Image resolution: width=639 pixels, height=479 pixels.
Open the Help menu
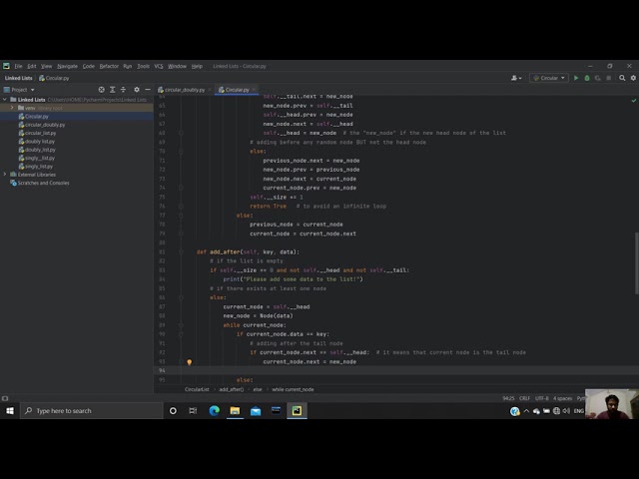(x=197, y=66)
